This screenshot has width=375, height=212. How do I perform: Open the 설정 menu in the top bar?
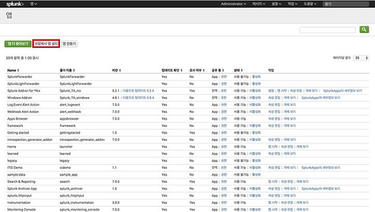click(277, 4)
